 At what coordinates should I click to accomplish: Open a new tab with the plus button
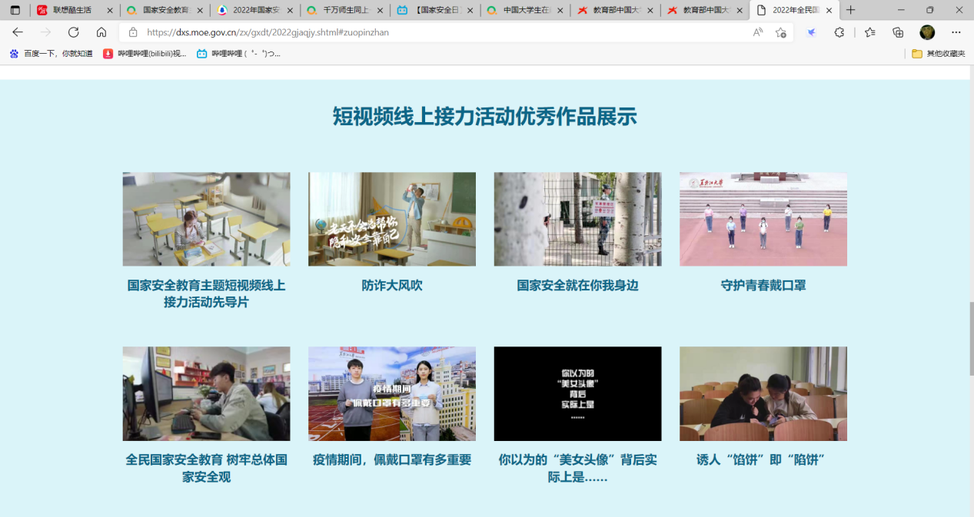pos(850,10)
